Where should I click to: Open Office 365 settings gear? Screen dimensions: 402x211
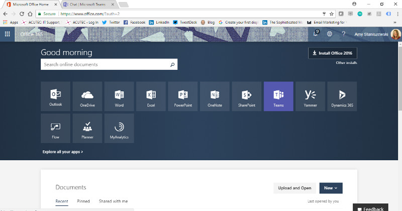[330, 34]
